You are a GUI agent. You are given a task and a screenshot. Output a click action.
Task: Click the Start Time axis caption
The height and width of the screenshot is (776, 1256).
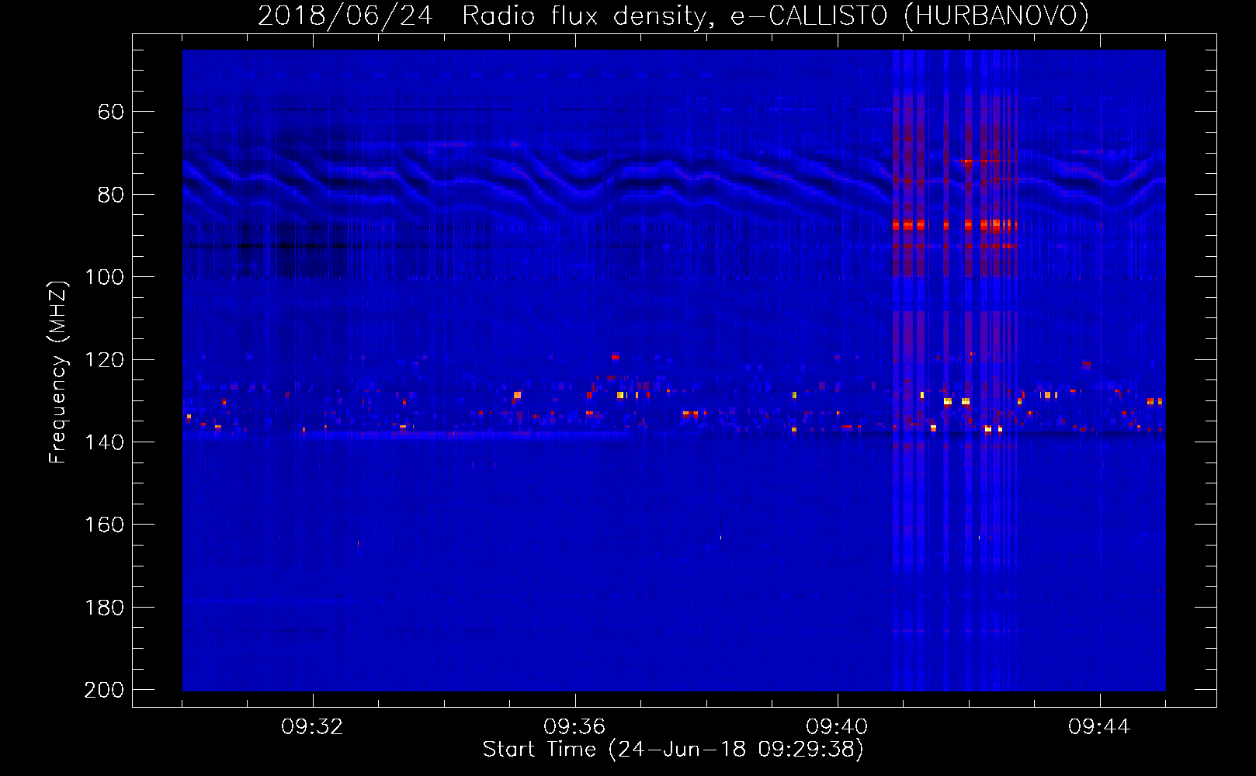click(x=674, y=750)
